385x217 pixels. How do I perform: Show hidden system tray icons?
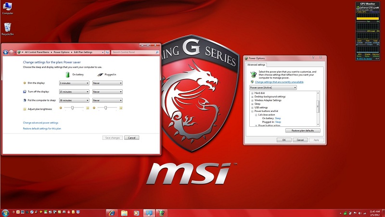click(340, 213)
